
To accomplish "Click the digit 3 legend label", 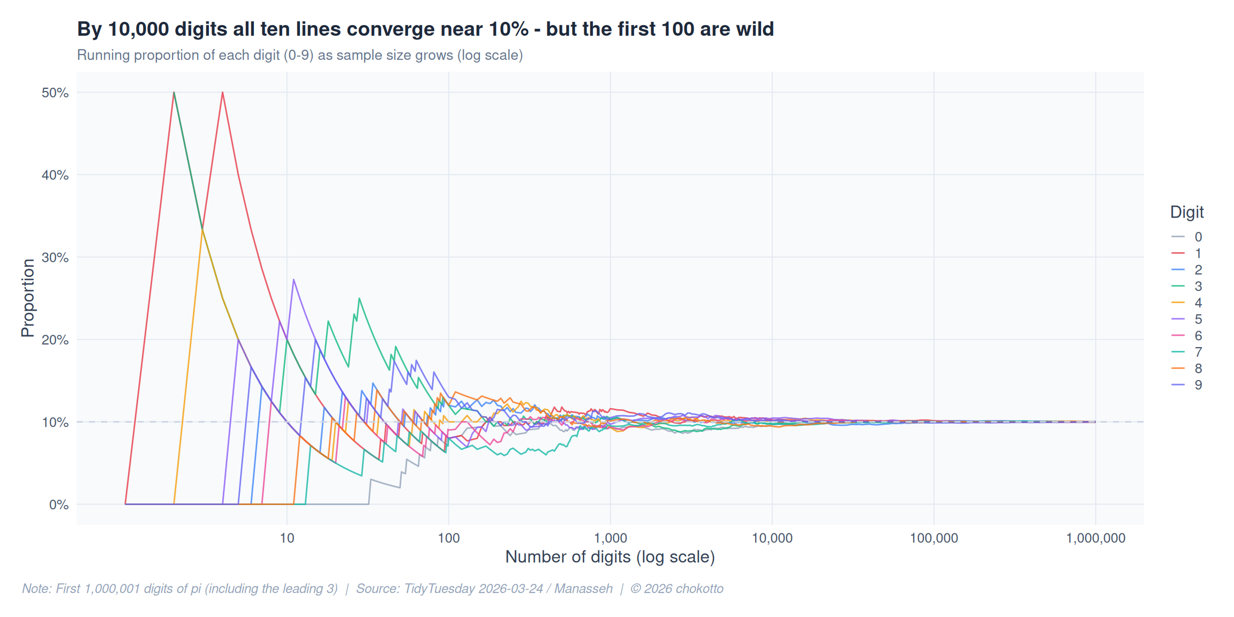I will click(x=1198, y=287).
